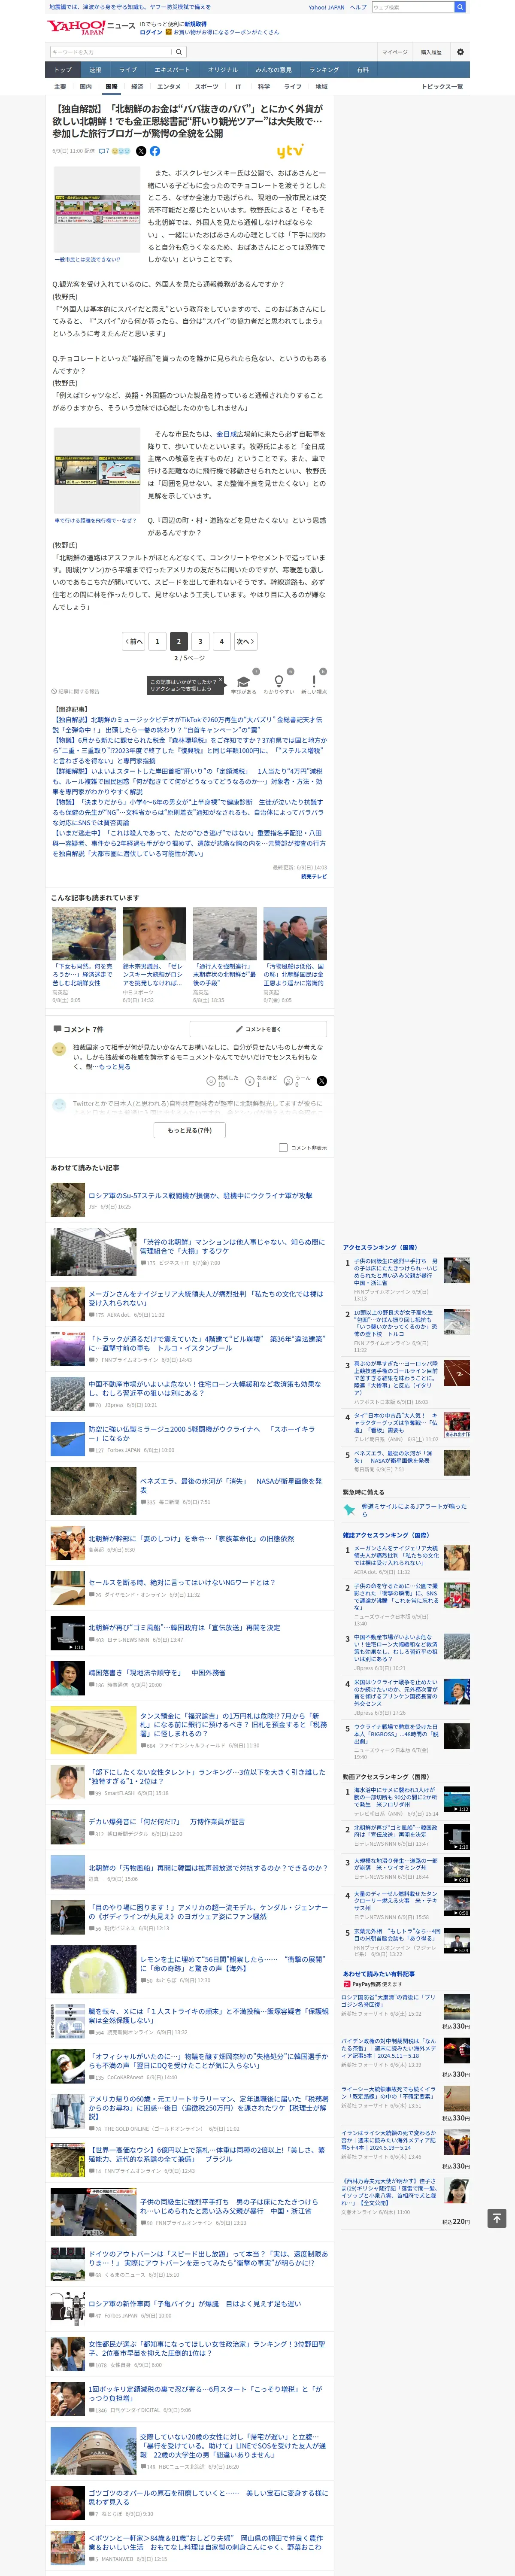Open the ベネズエラ、最後の氷河が消失 article in the main list
Image resolution: width=515 pixels, height=2576 pixels.
click(x=231, y=1485)
